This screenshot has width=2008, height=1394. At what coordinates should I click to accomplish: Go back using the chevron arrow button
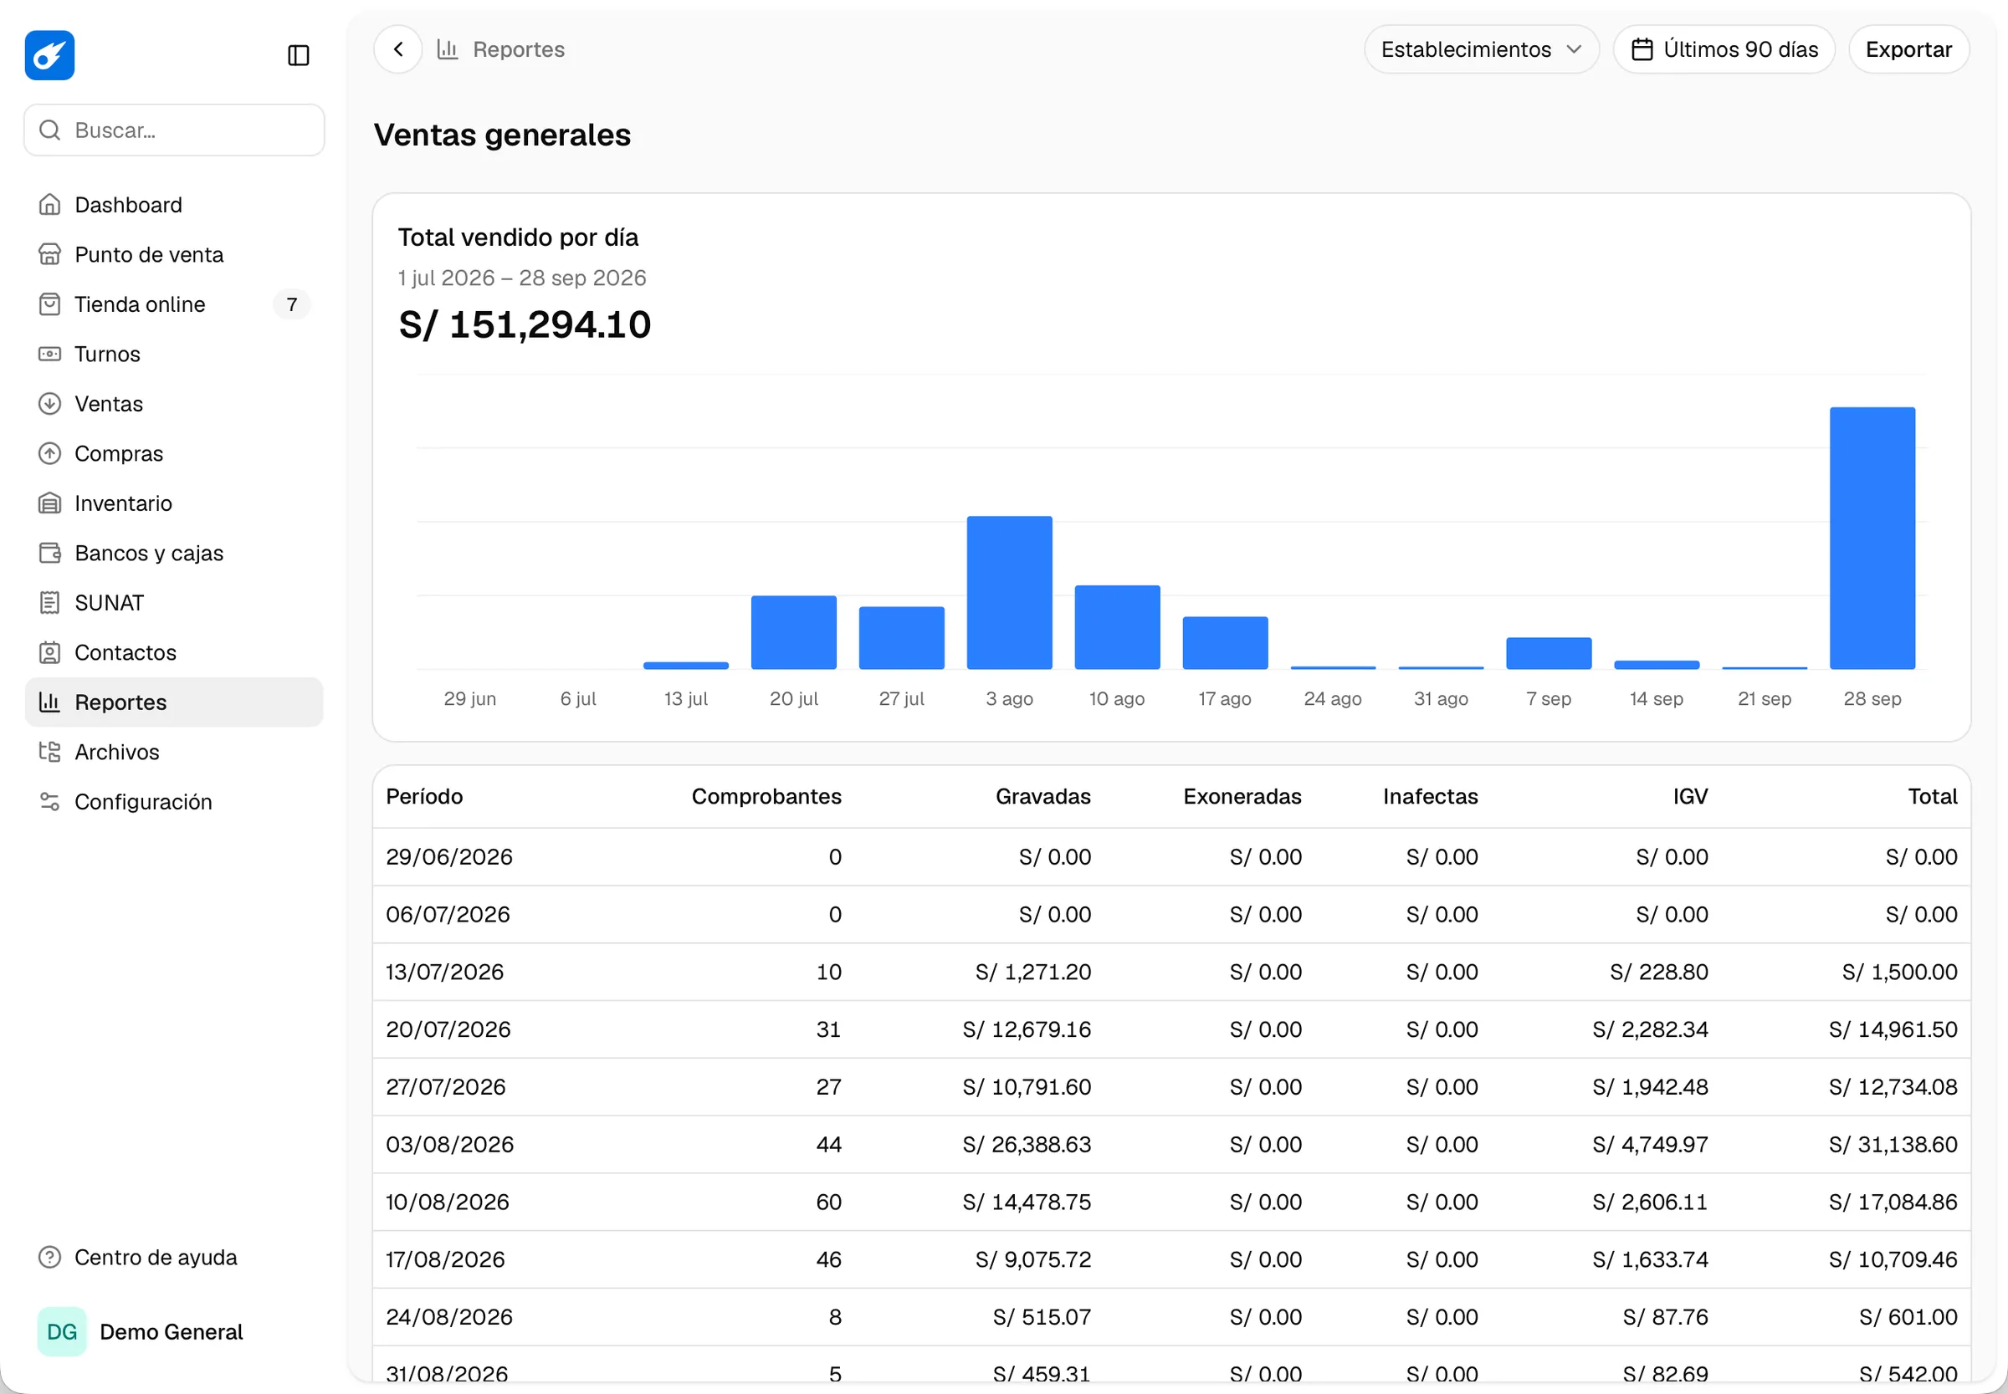[x=398, y=49]
